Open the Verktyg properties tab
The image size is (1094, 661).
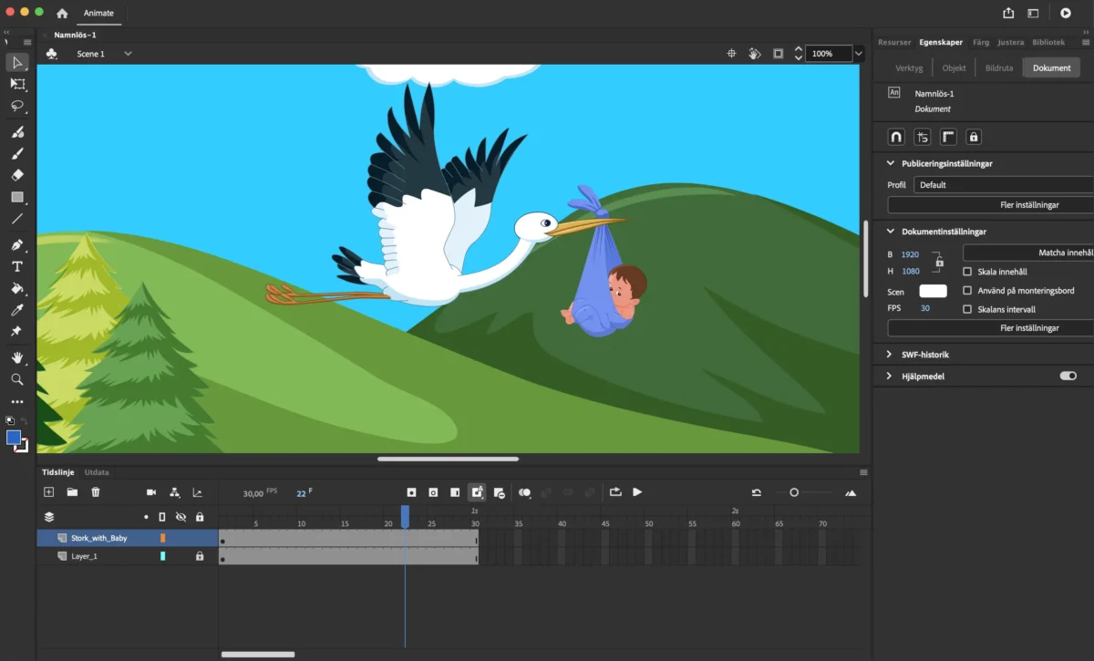[909, 67]
